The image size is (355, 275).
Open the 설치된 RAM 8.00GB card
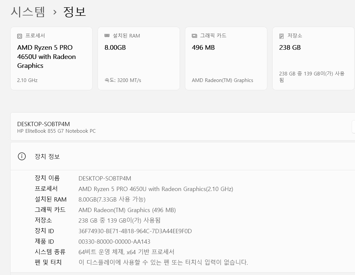point(139,58)
